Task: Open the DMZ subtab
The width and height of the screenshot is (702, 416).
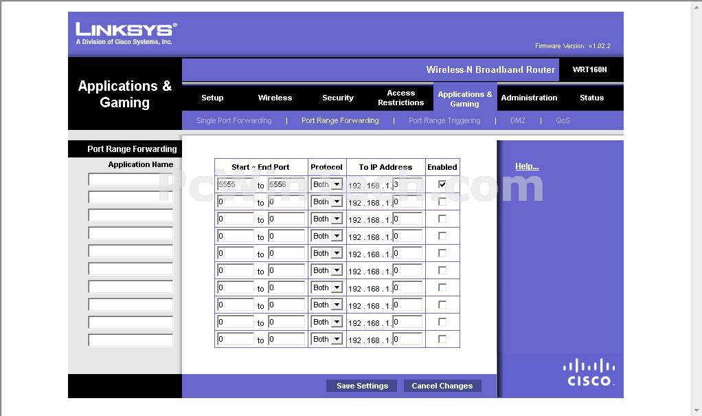Action: coord(518,120)
